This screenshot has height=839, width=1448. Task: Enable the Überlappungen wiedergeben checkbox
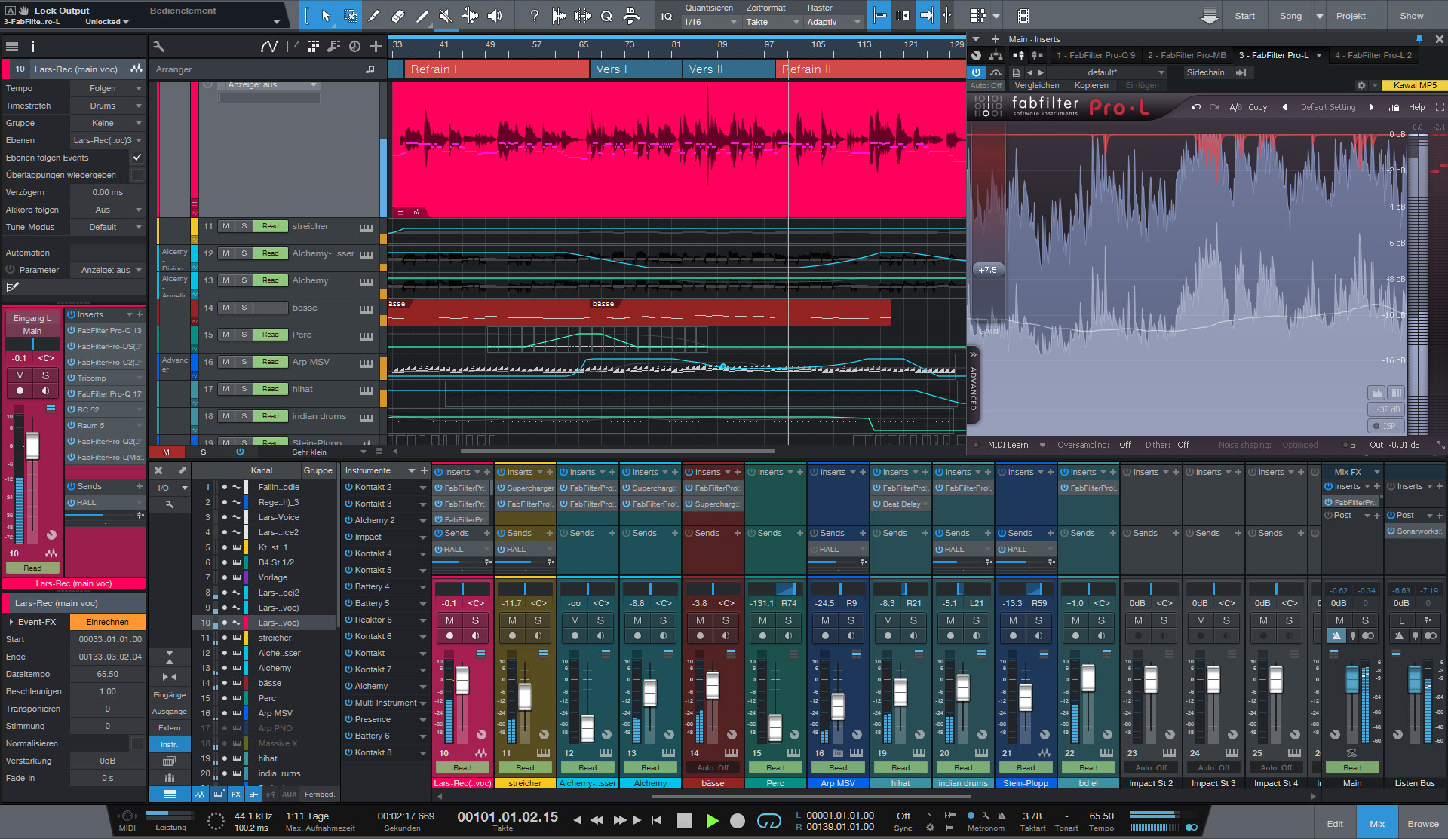pos(137,175)
